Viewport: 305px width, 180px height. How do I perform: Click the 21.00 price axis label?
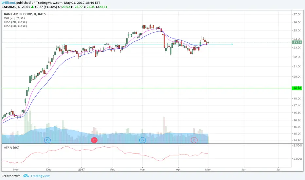coord(297,66)
